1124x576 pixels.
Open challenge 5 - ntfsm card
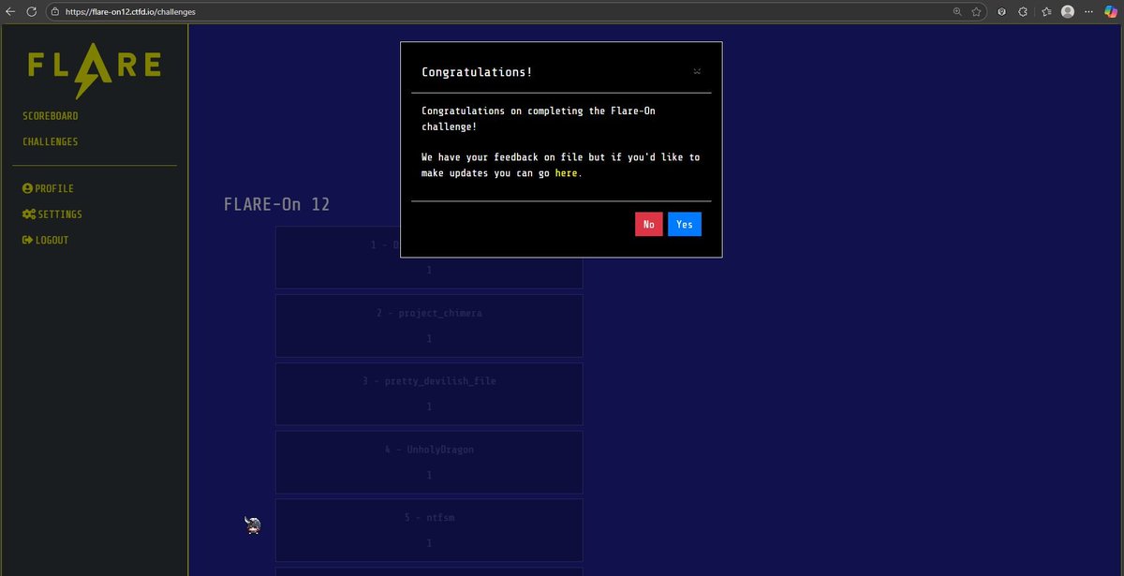coord(429,530)
